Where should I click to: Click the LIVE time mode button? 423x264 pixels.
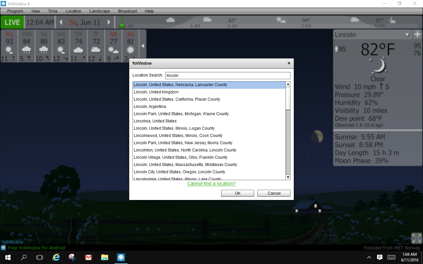point(12,22)
